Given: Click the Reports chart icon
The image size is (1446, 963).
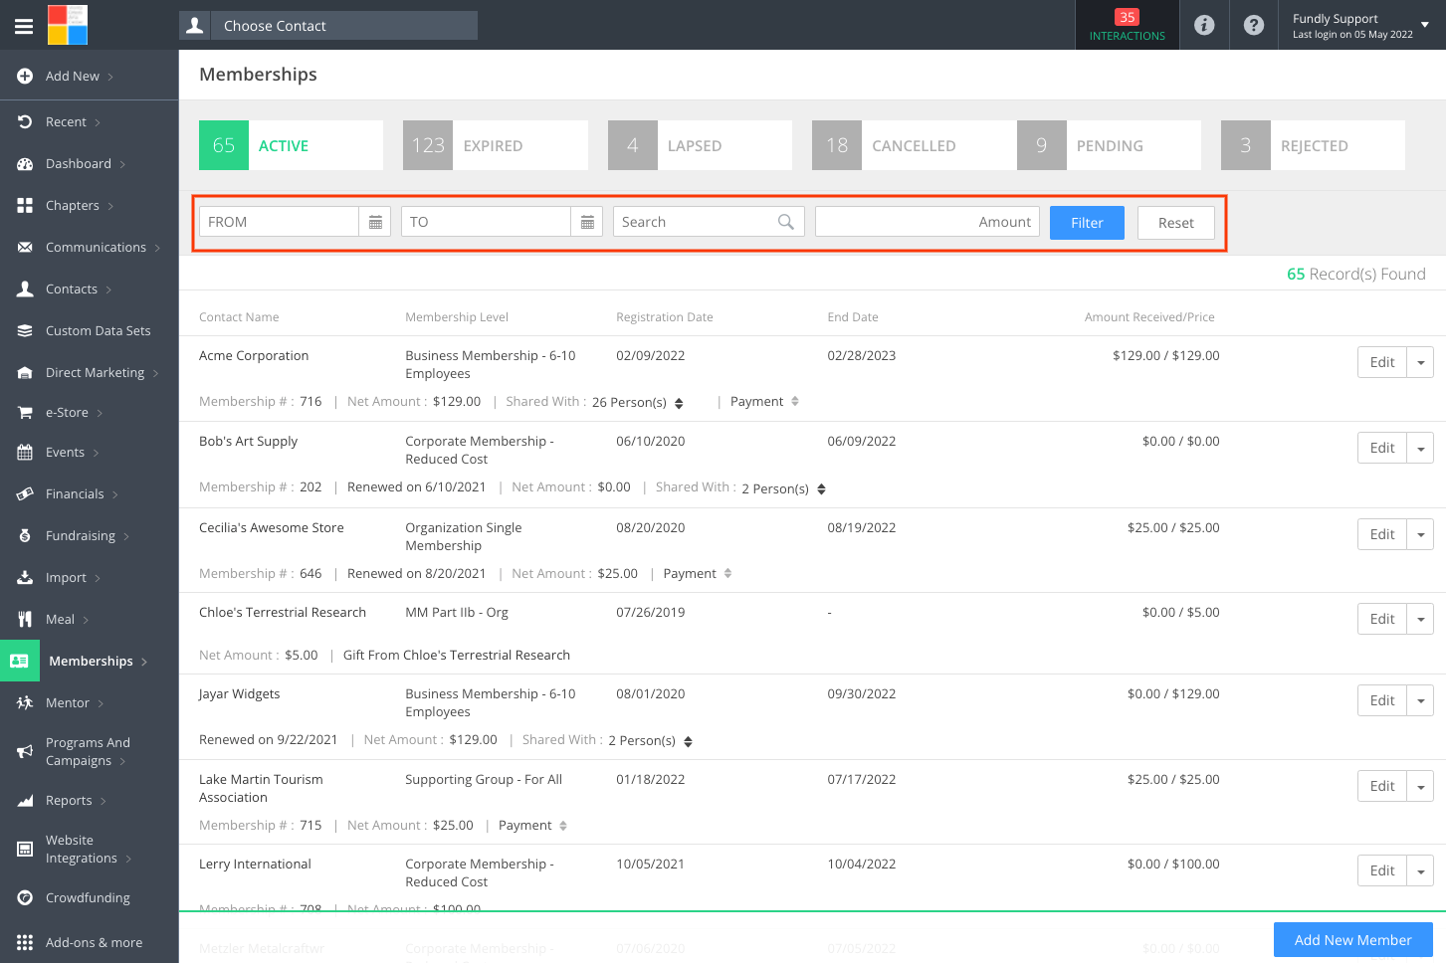Looking at the screenshot, I should pyautogui.click(x=25, y=800).
